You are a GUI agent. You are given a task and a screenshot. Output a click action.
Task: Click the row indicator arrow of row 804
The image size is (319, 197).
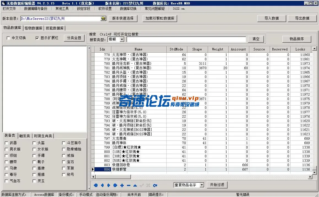click(x=93, y=169)
